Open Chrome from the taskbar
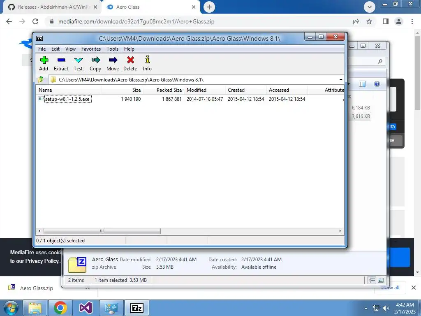 click(60, 308)
